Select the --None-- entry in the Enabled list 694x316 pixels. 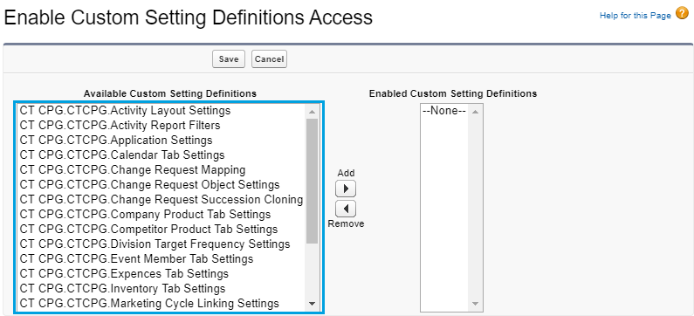click(x=444, y=111)
